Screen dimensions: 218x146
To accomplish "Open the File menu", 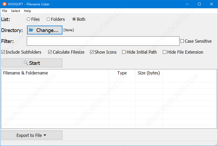I will (5, 11).
